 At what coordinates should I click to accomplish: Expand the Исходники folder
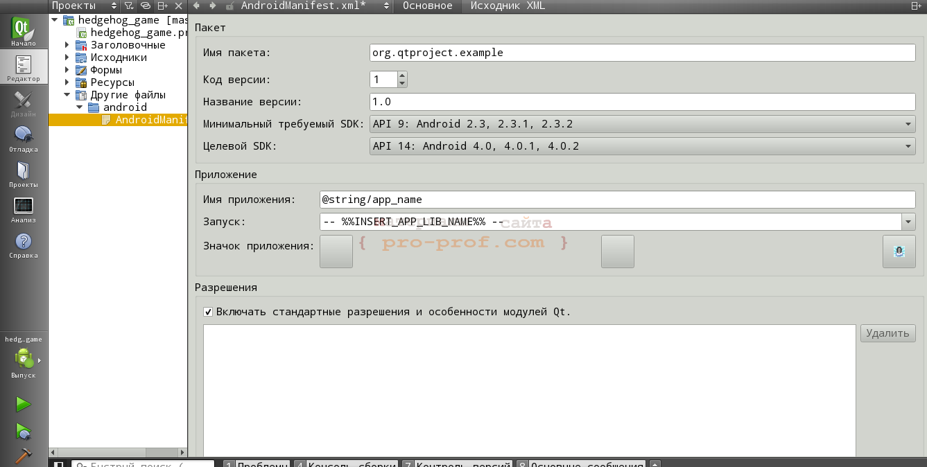click(67, 58)
